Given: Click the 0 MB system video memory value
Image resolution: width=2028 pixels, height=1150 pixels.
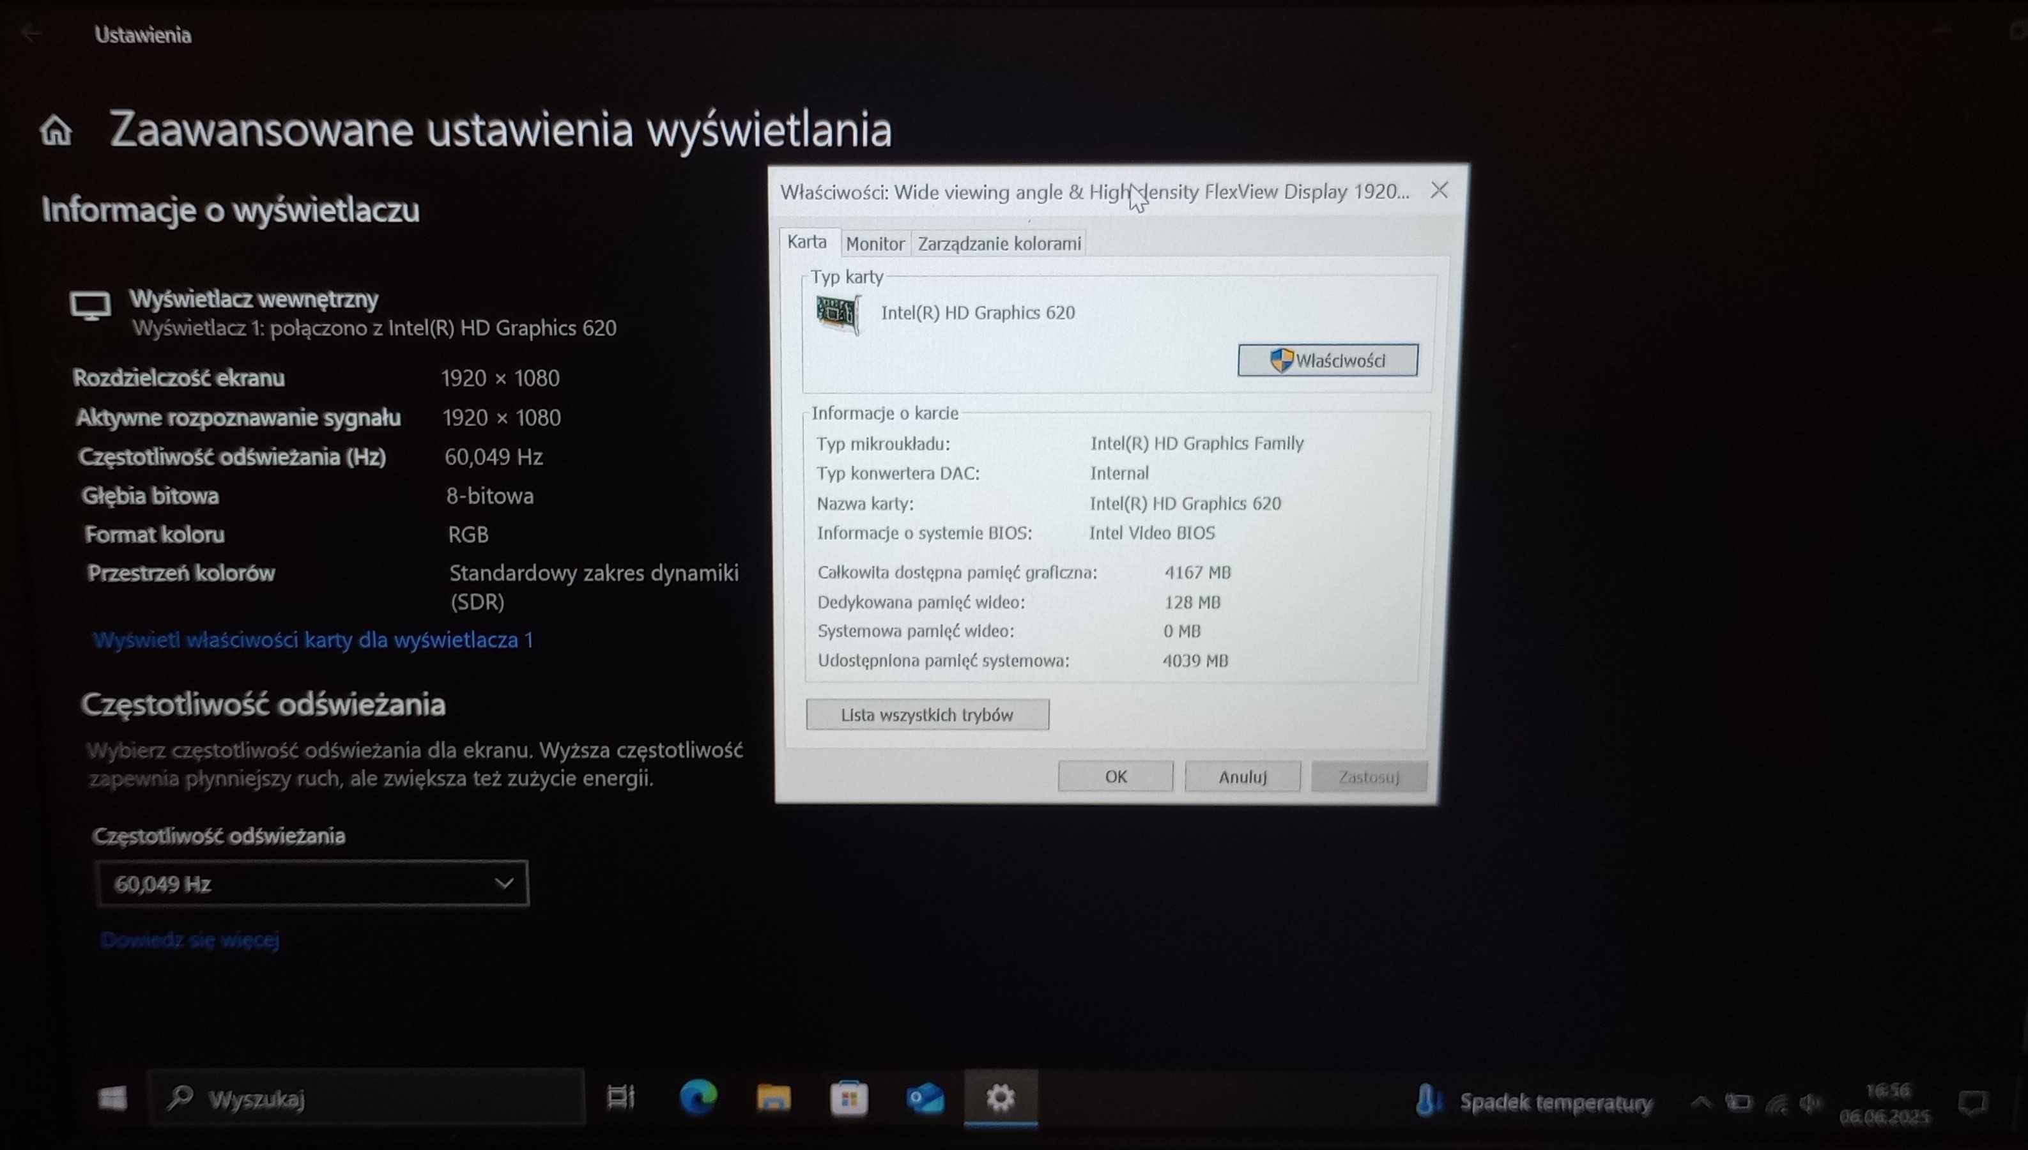Looking at the screenshot, I should pos(1181,631).
